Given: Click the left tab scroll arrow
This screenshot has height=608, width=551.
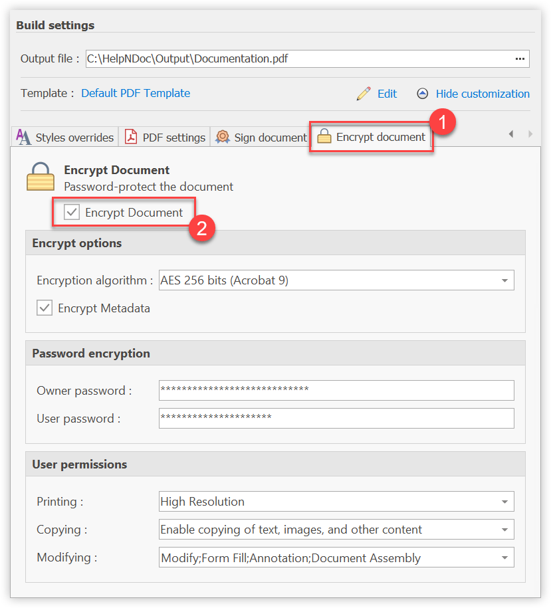Looking at the screenshot, I should [510, 134].
